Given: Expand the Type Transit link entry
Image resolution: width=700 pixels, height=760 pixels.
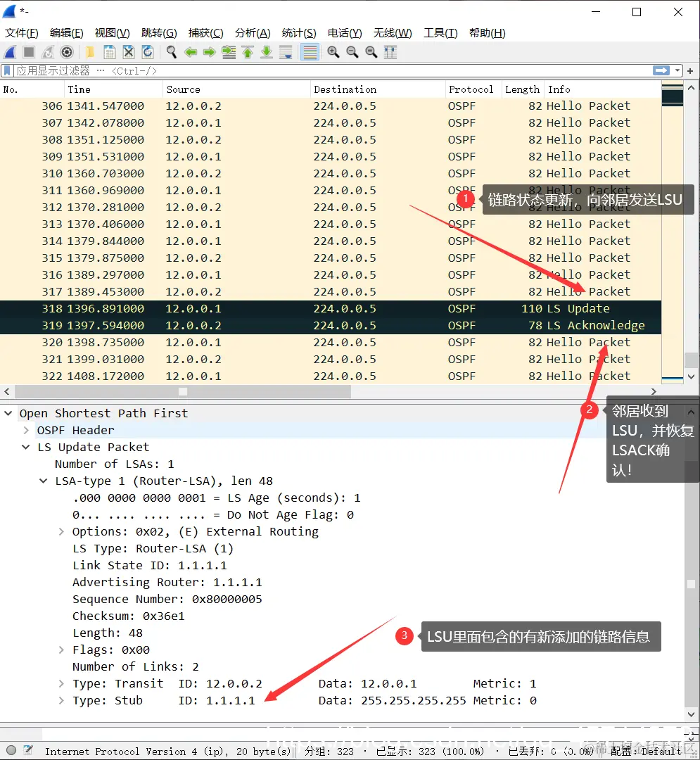Looking at the screenshot, I should click(x=61, y=684).
